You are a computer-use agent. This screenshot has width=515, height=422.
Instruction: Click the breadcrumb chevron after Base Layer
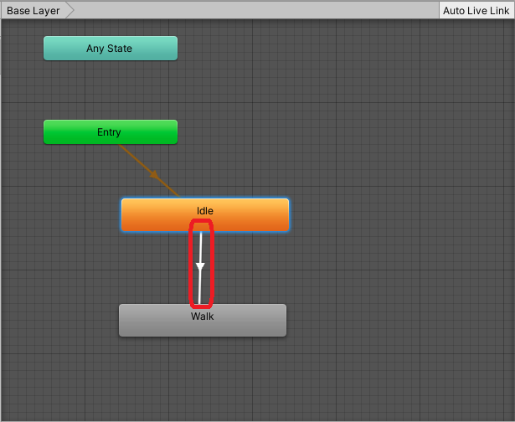point(70,11)
